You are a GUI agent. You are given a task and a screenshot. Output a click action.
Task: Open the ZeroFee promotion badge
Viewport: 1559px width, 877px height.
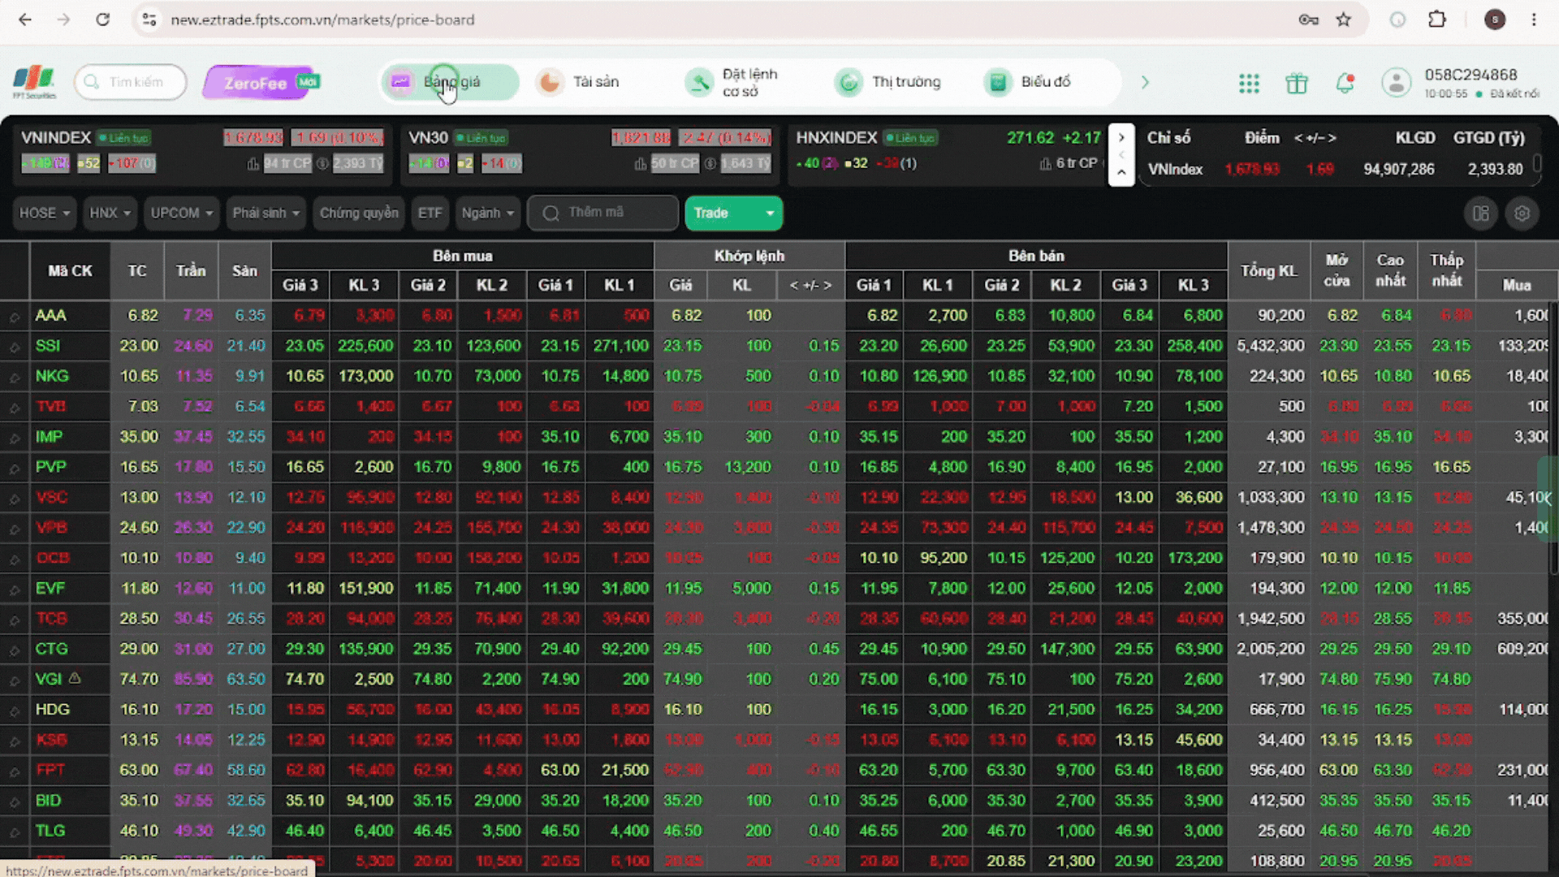pos(262,82)
